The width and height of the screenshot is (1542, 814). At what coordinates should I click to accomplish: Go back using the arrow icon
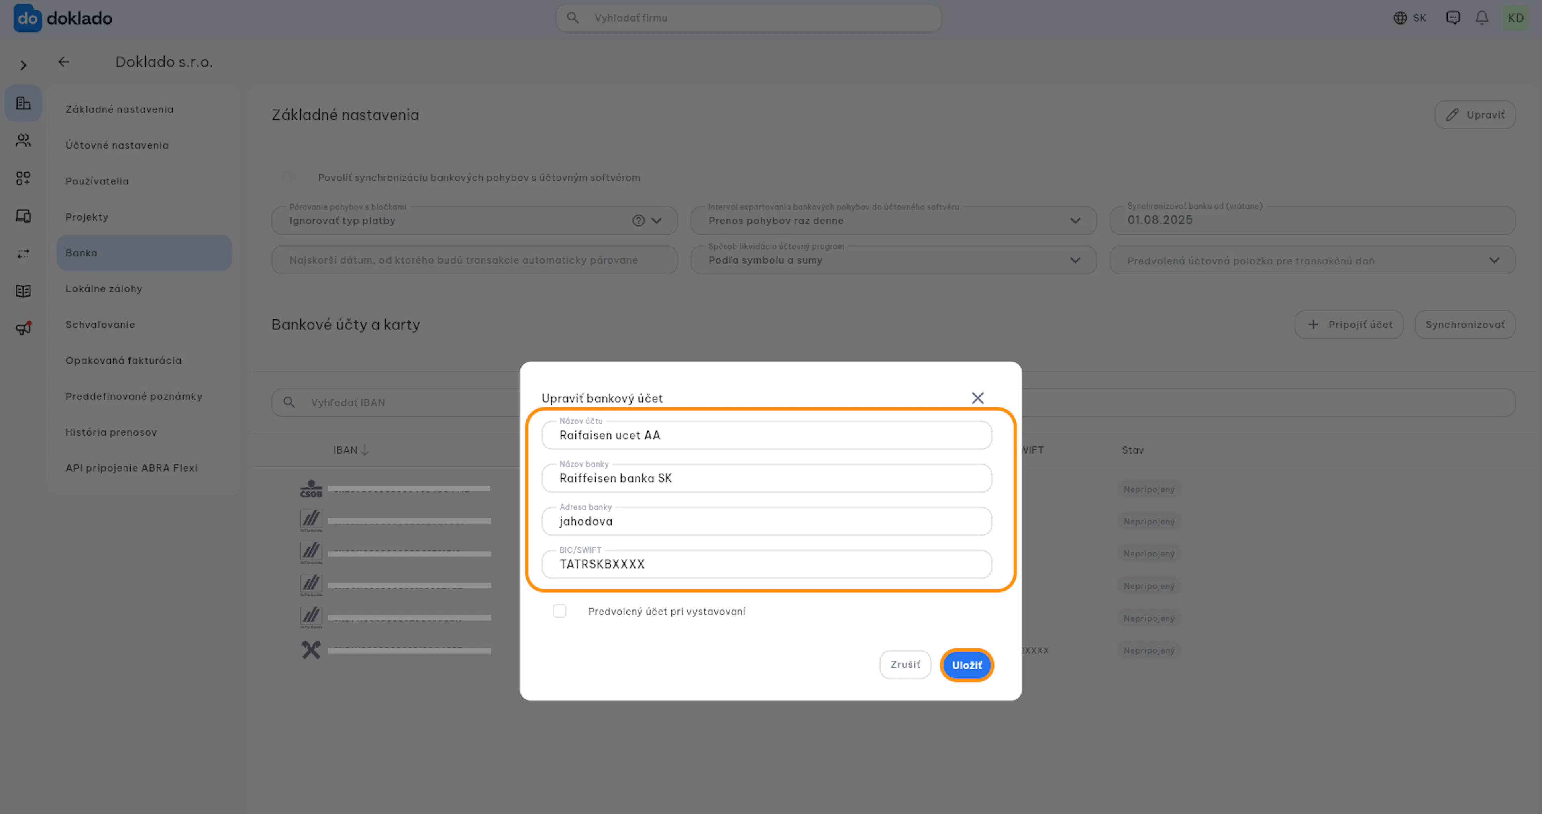63,62
